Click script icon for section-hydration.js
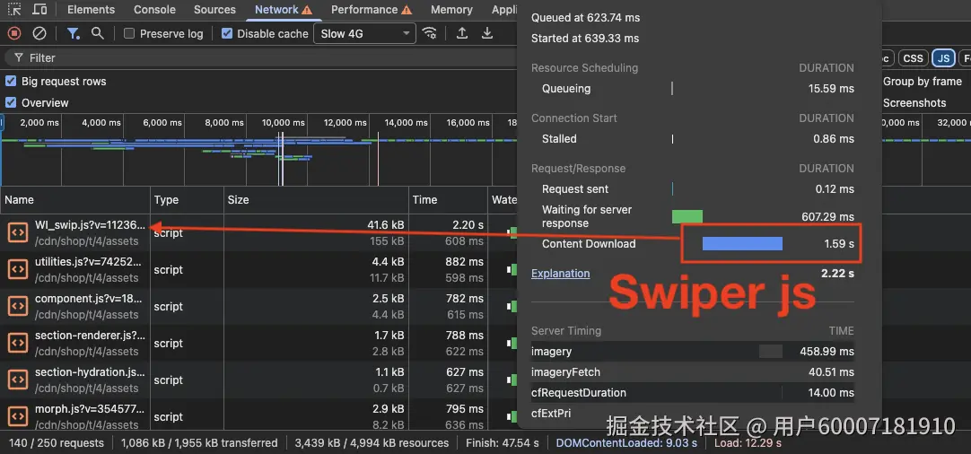The width and height of the screenshot is (971, 454). pos(18,380)
